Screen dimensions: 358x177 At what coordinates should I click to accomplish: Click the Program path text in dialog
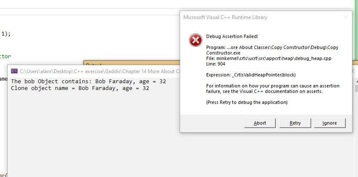click(x=272, y=50)
